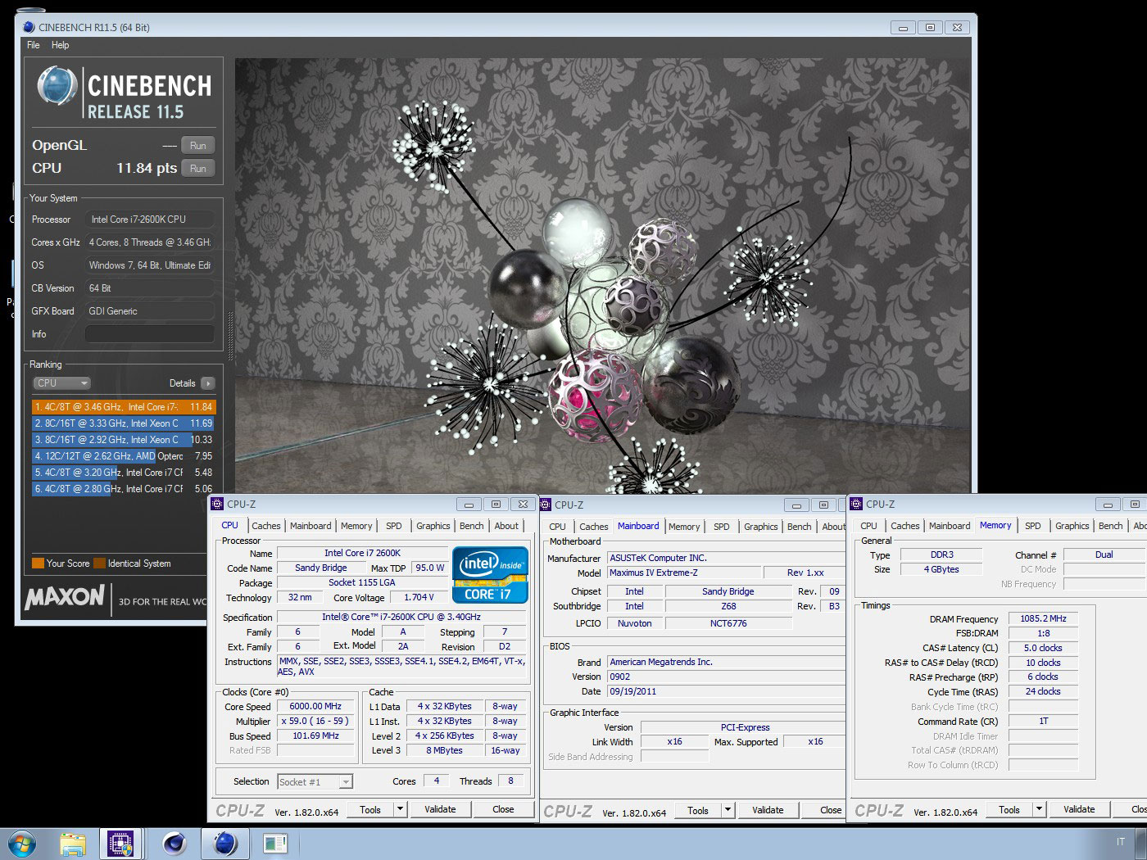The height and width of the screenshot is (860, 1147).
Task: Click the Core Speed 6000.00 MHz value
Action: pyautogui.click(x=315, y=707)
